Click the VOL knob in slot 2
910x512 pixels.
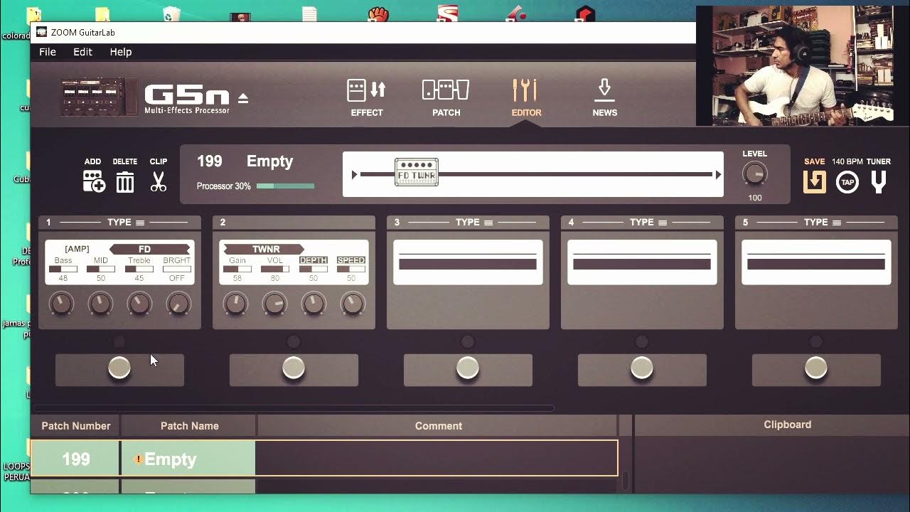(274, 304)
